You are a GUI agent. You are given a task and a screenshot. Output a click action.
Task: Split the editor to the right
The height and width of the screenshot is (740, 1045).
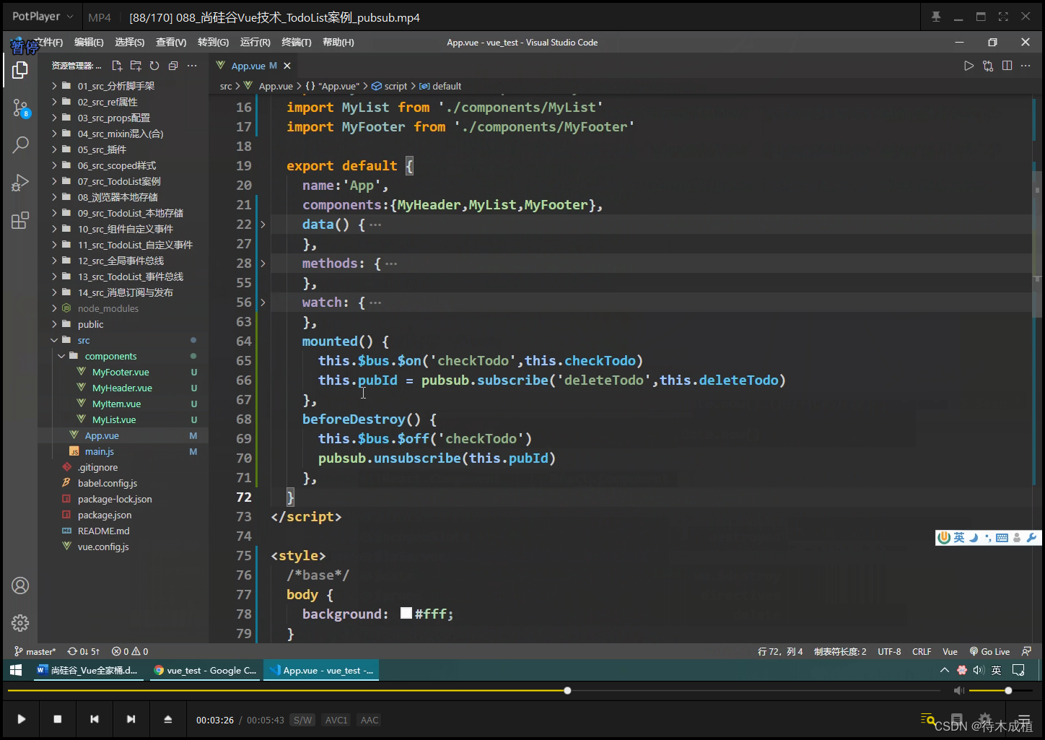[x=1007, y=66]
